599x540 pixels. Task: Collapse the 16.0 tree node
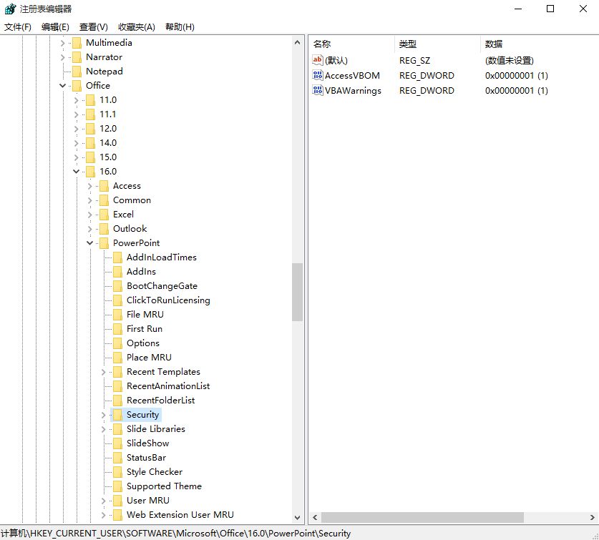pyautogui.click(x=77, y=172)
